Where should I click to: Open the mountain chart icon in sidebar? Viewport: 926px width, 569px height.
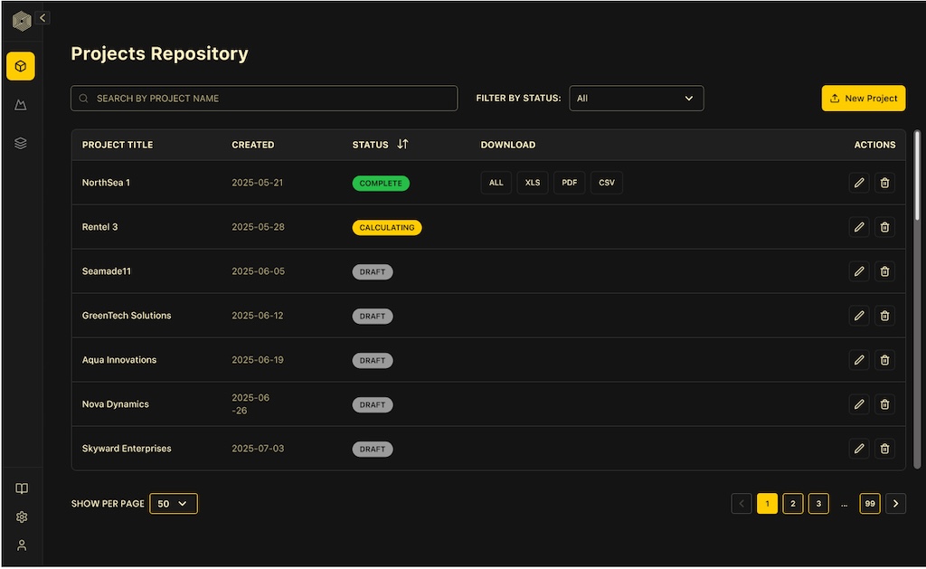point(21,105)
